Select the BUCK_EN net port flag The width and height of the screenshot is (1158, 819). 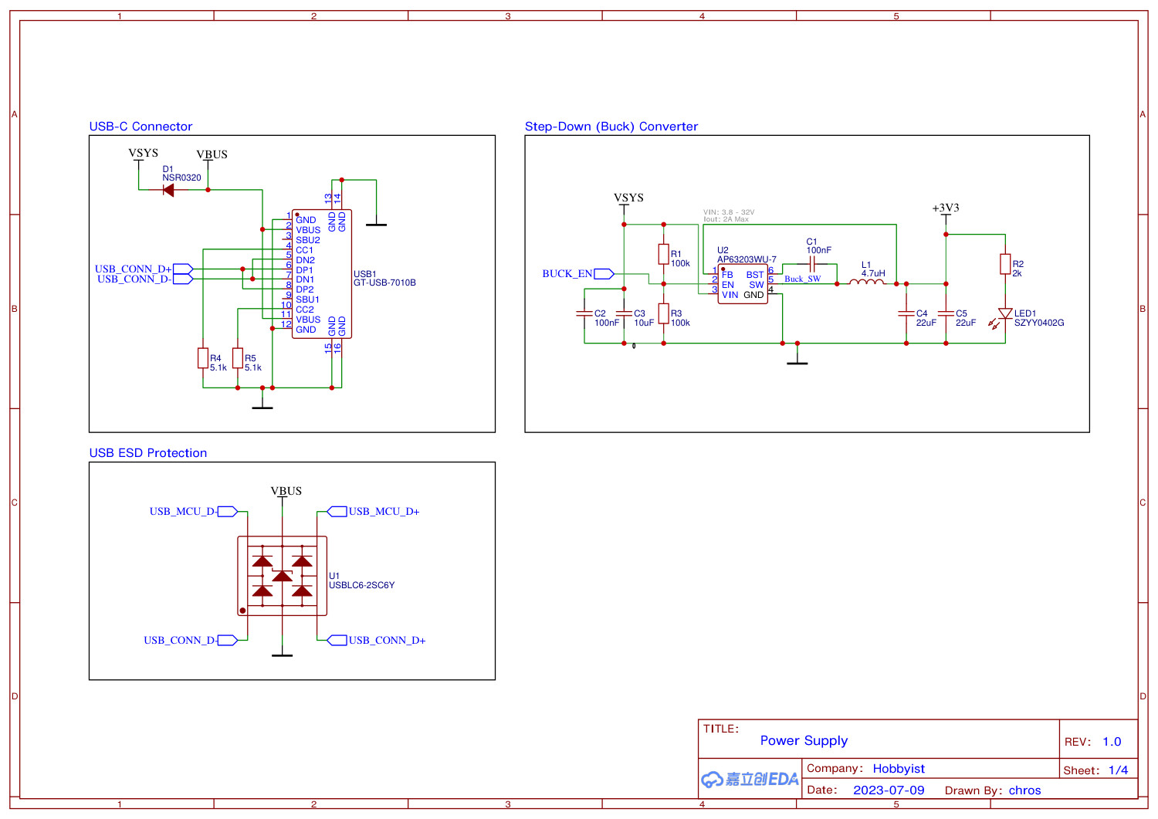tap(603, 273)
